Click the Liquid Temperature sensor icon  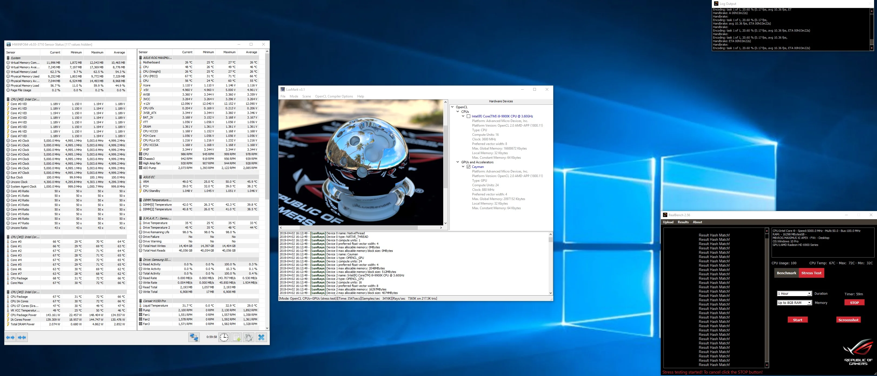pos(140,306)
